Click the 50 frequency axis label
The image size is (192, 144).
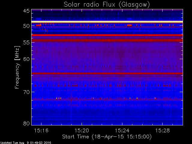coord(26,26)
